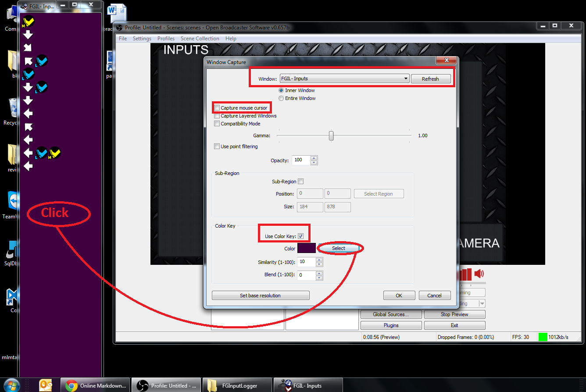Decrease the Opacity spinner value

click(x=314, y=162)
